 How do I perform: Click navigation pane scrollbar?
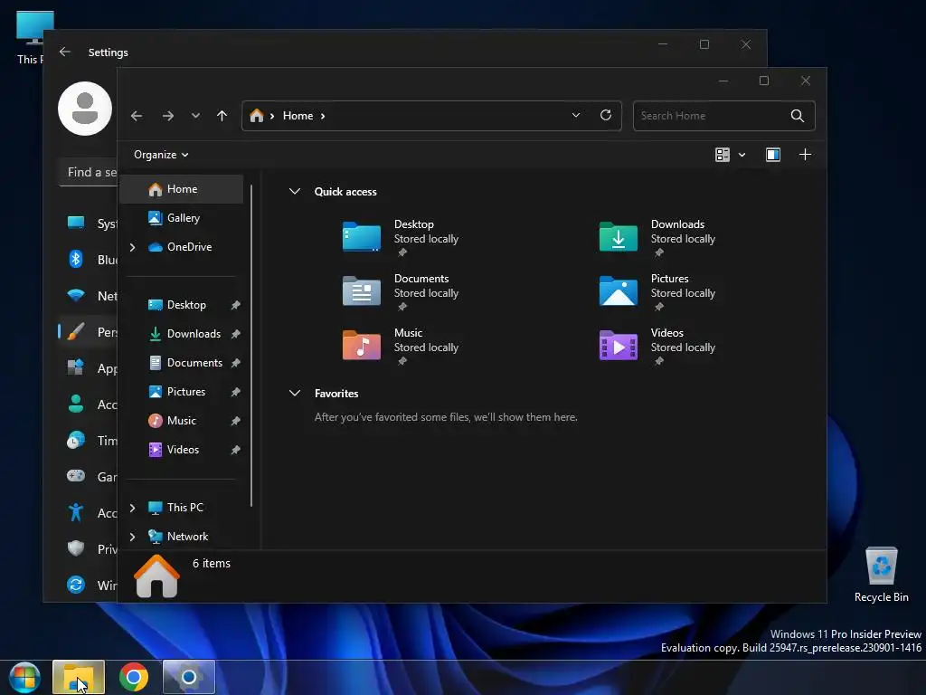(251, 346)
